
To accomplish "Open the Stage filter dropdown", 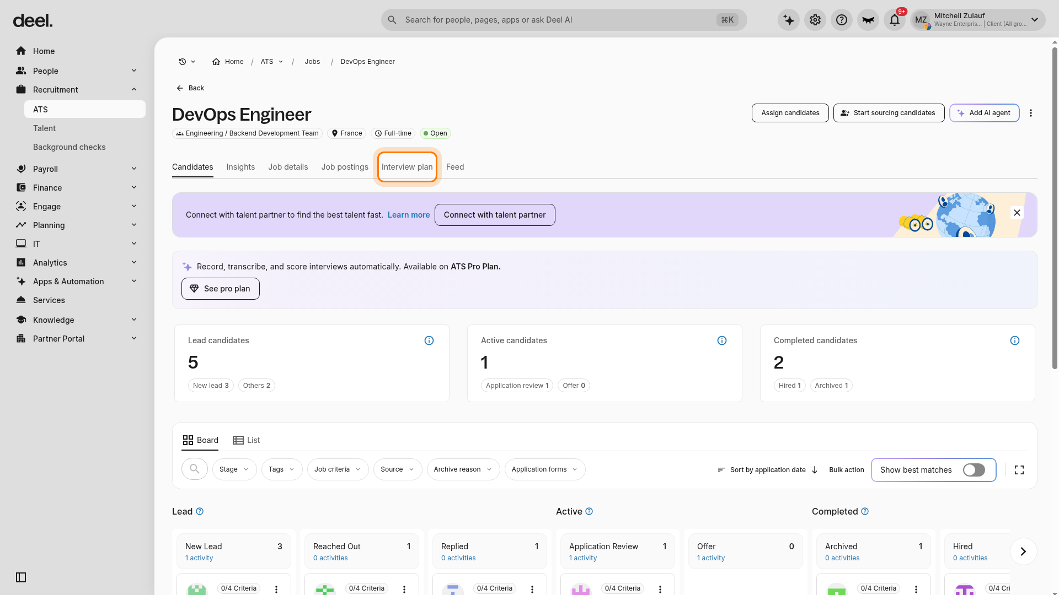I will pyautogui.click(x=234, y=469).
